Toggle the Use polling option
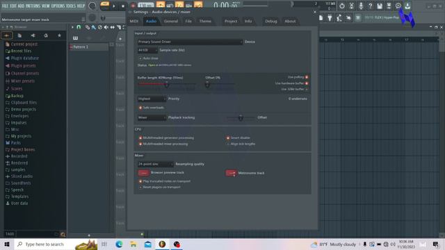The height and width of the screenshot is (250, 445). (x=307, y=77)
